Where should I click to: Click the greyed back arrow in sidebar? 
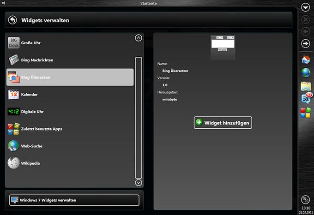(305, 31)
